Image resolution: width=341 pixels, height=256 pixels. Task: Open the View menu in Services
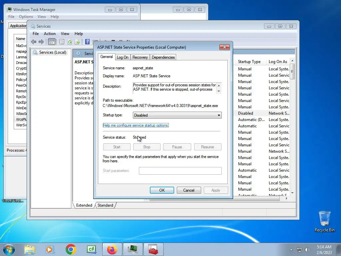click(x=65, y=34)
